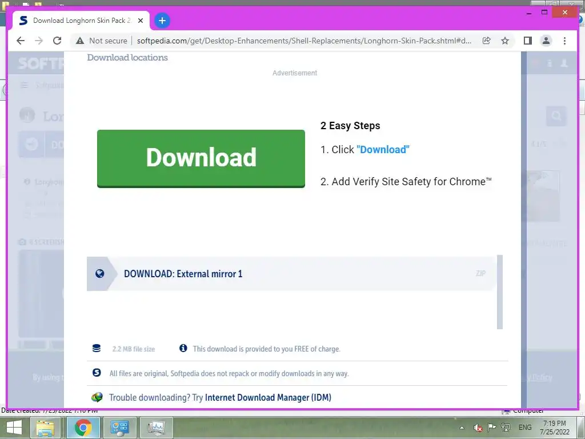The height and width of the screenshot is (439, 585).
Task: Close the Download Longhorn Skin Pack tab
Action: 141,21
